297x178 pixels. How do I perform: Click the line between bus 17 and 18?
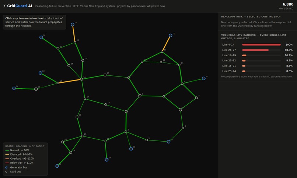tap(95, 102)
